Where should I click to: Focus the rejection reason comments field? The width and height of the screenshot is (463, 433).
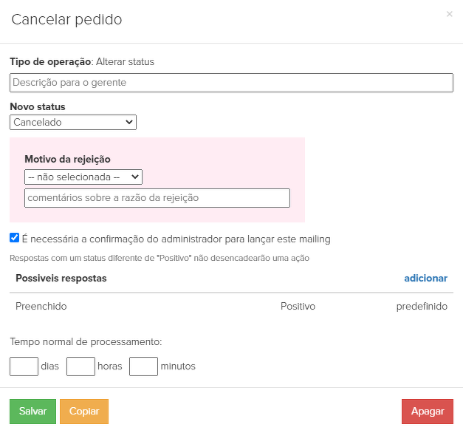click(157, 198)
